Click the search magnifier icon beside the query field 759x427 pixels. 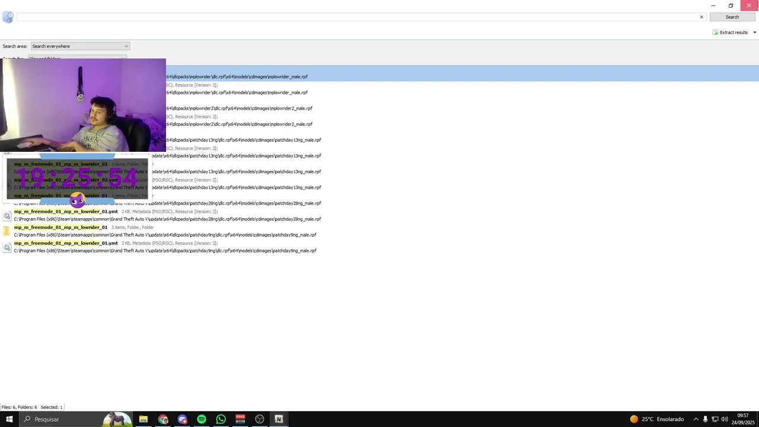(8, 17)
